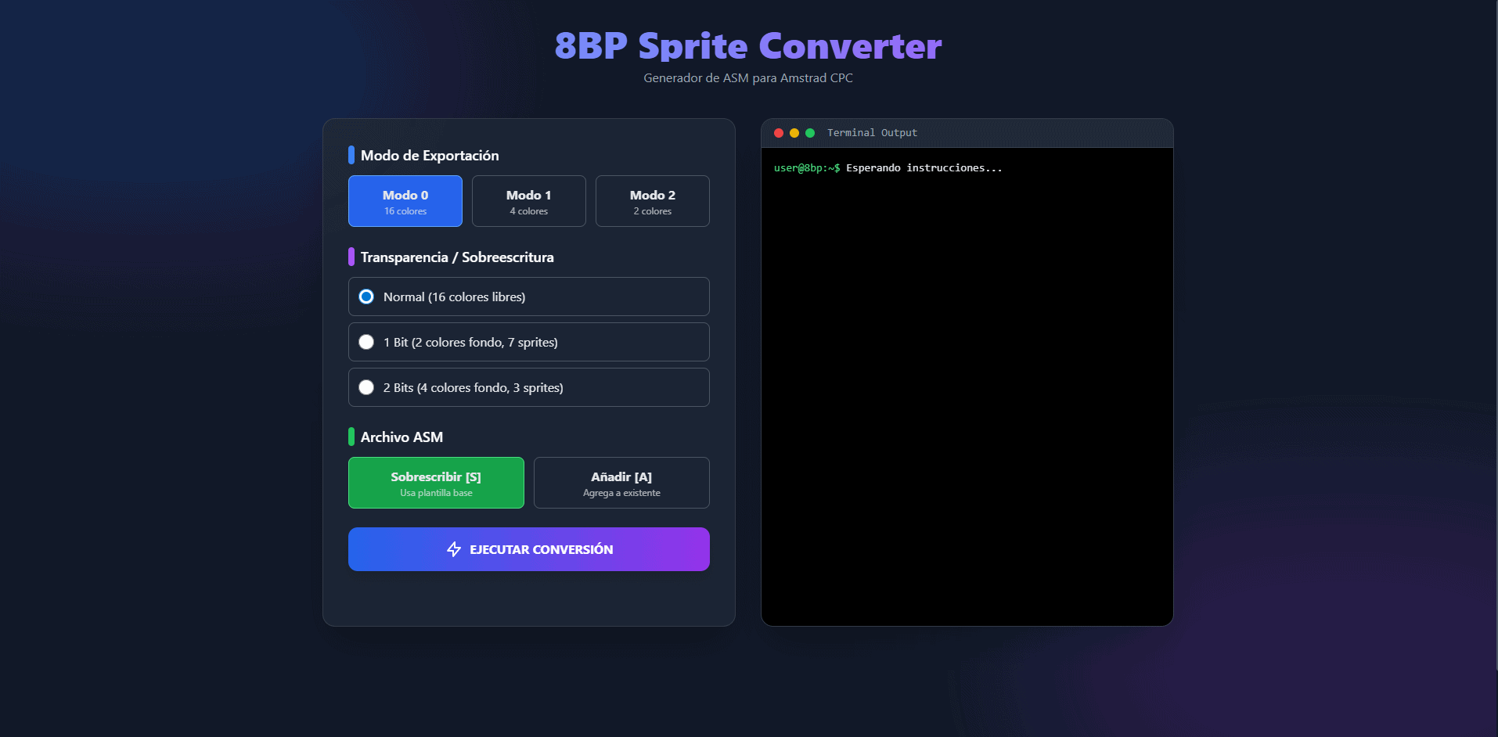Click the 'Archivo ASM' section heading
Viewport: 1498px width, 737px height.
click(402, 437)
